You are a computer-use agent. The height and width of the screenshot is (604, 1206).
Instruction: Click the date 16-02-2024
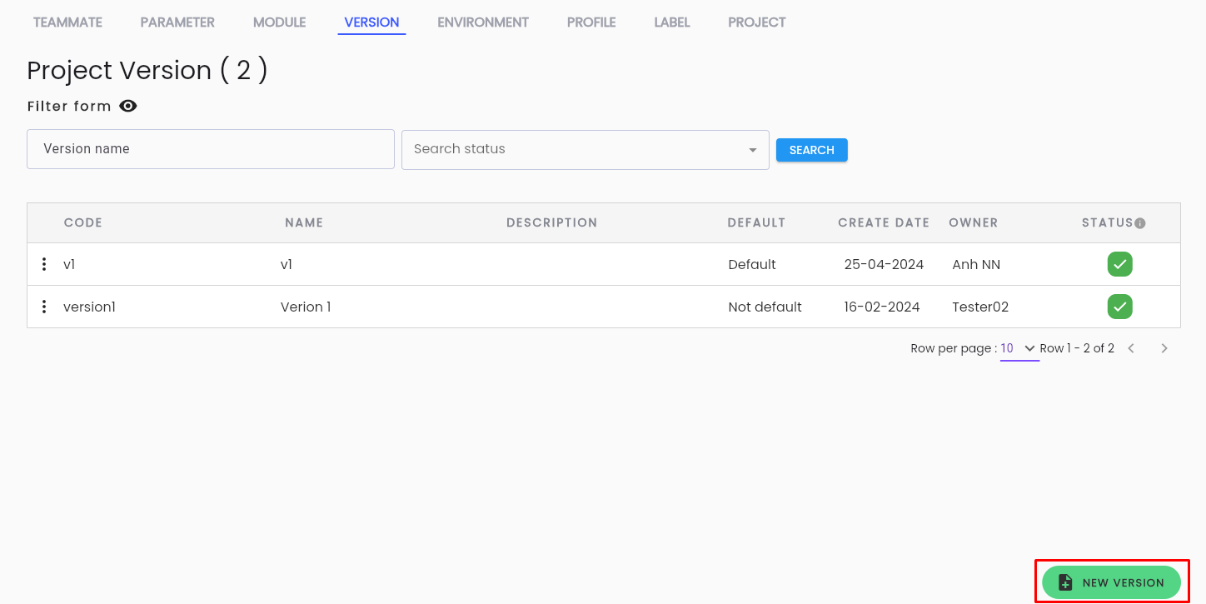(882, 307)
